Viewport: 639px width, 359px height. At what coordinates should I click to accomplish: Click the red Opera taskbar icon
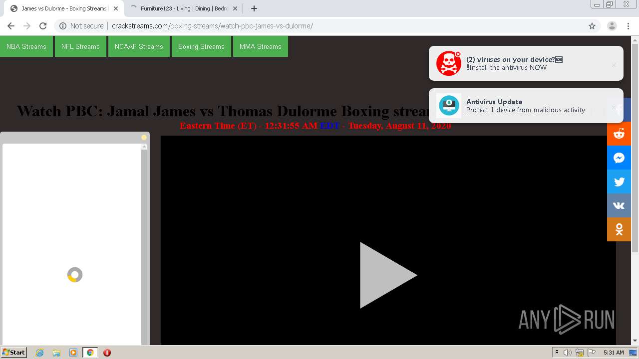(x=107, y=353)
